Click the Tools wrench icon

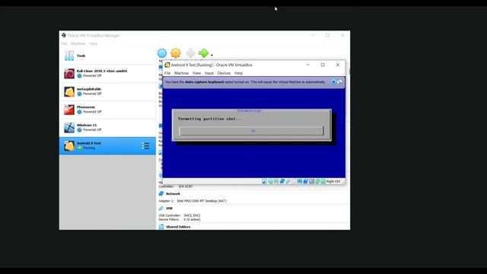point(69,56)
